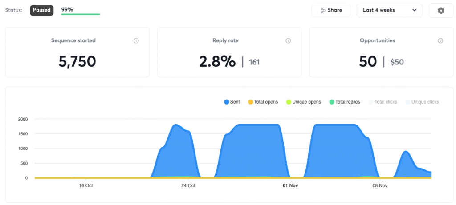The width and height of the screenshot is (456, 205).
Task: Toggle the Total replies legend item
Action: (345, 102)
